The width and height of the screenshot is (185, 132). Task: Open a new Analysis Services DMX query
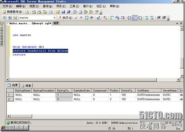coord(39,12)
